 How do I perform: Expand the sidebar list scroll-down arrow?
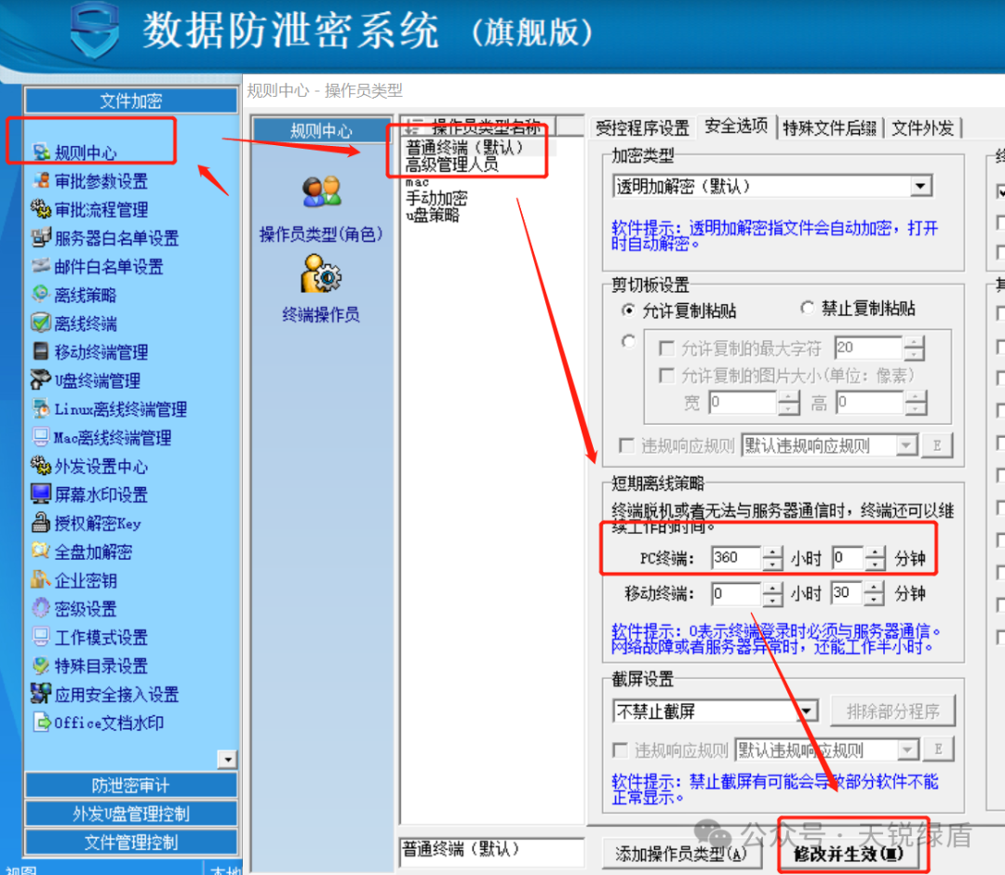click(227, 760)
